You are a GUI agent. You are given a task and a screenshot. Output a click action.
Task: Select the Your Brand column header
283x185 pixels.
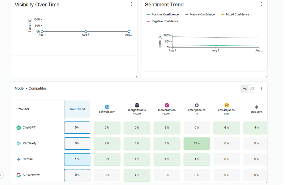click(77, 109)
